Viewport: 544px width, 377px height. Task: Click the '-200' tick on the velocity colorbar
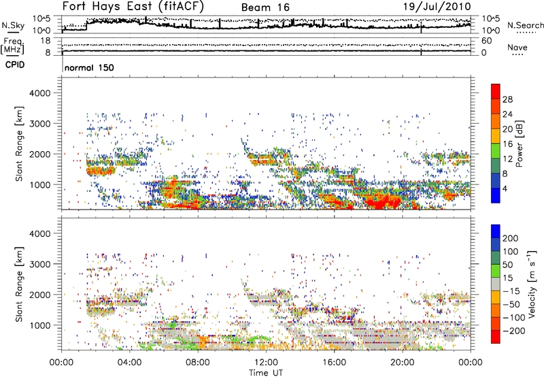coord(514,331)
